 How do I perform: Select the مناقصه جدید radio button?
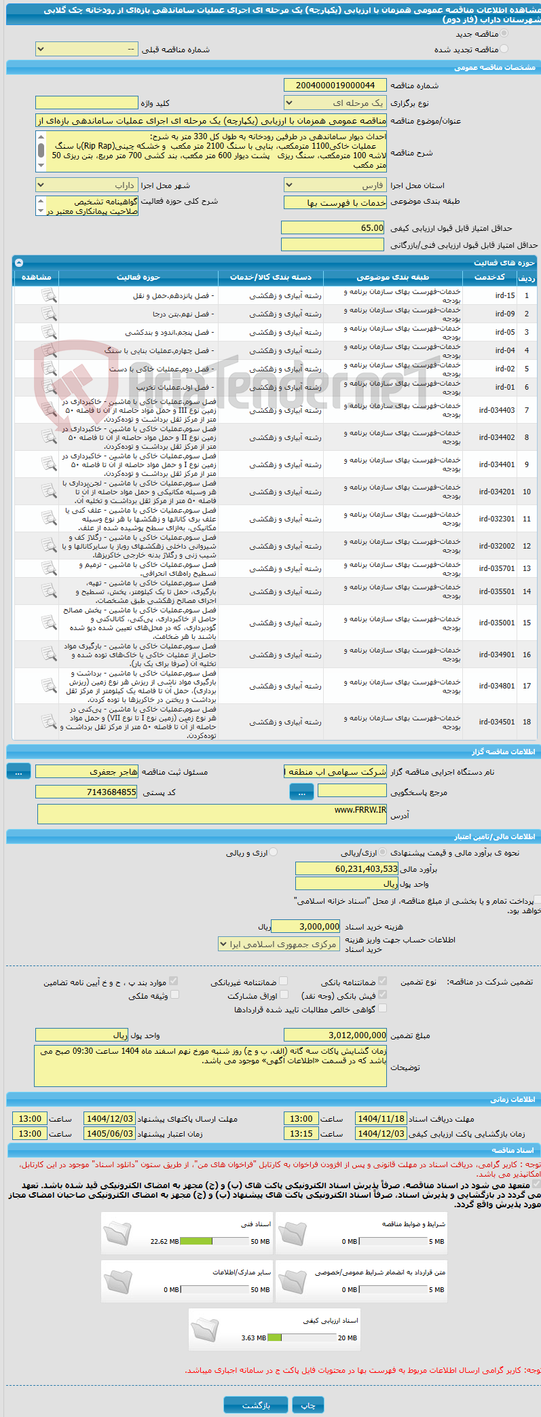504,33
